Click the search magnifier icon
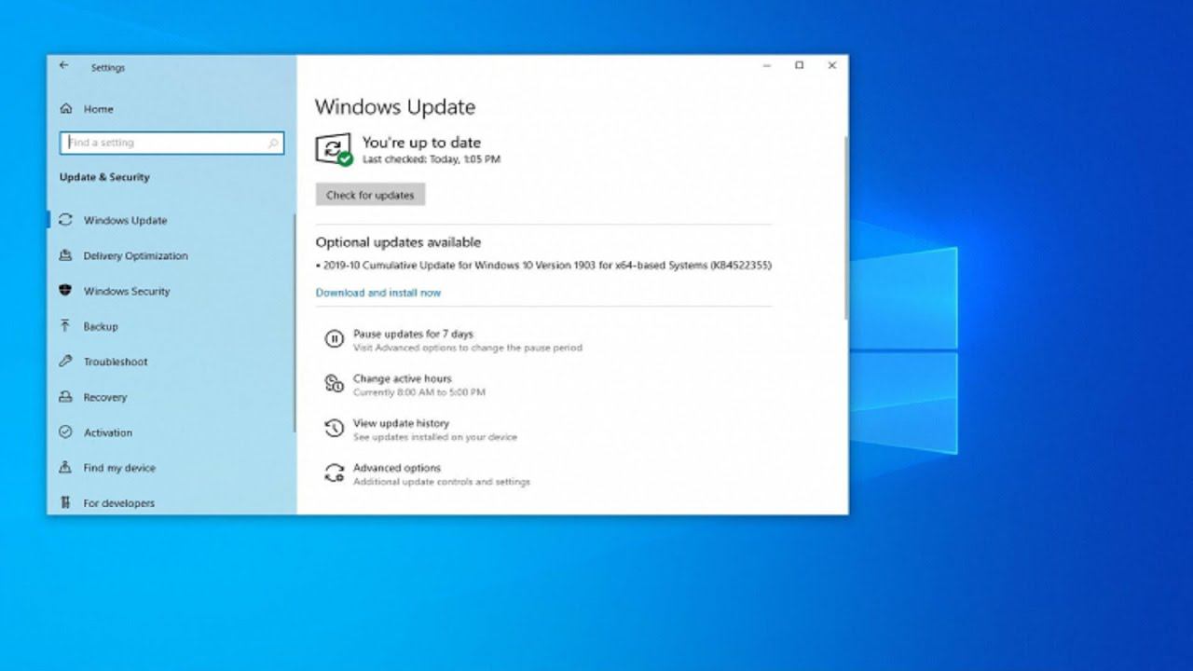 (x=273, y=143)
